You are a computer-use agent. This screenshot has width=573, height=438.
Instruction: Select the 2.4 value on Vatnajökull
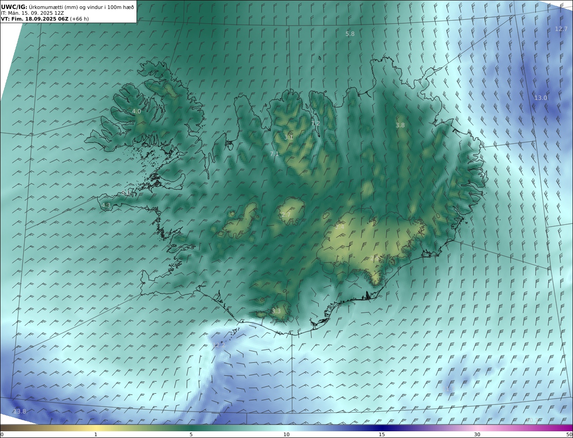pos(340,227)
